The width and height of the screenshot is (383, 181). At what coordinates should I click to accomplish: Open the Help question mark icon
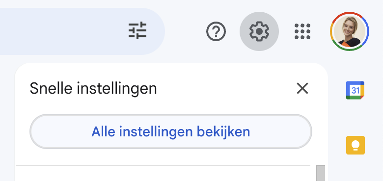216,31
